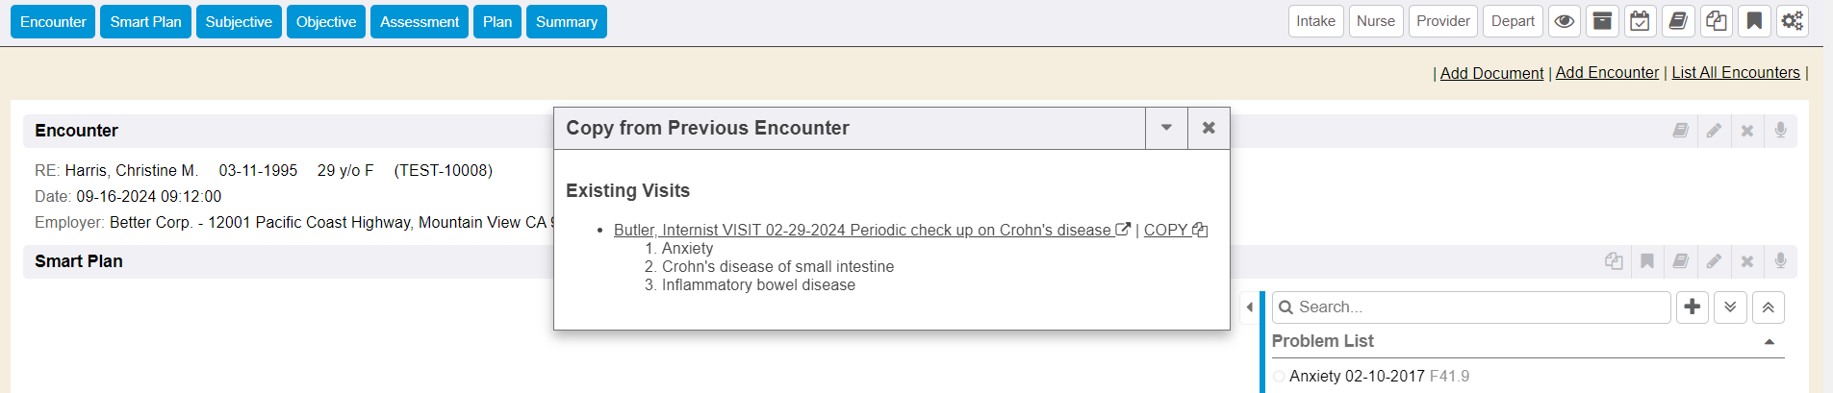This screenshot has width=1833, height=393.
Task: Collapse all with double chevron up
Action: tap(1768, 307)
